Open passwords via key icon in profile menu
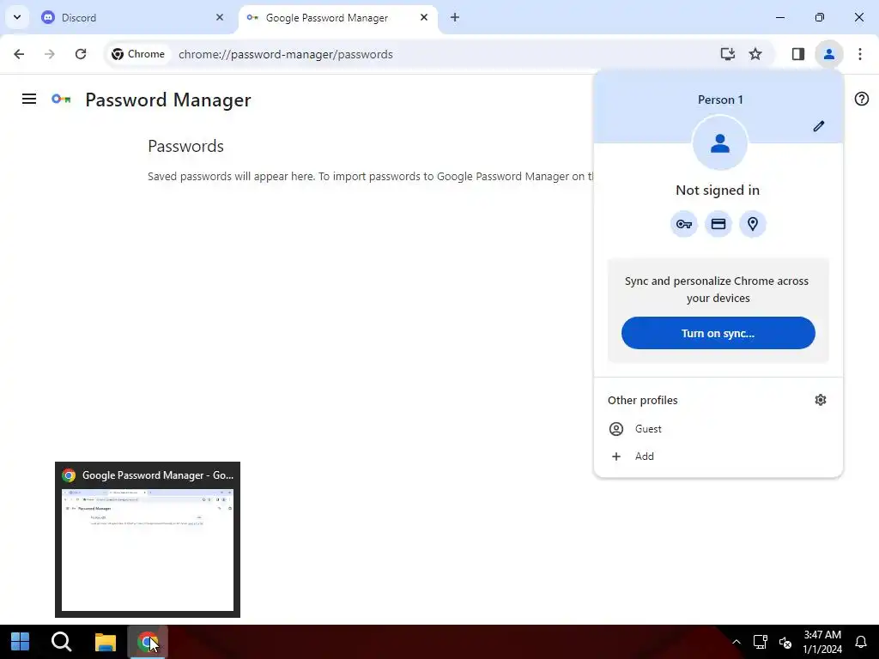This screenshot has height=659, width=879. tap(684, 224)
